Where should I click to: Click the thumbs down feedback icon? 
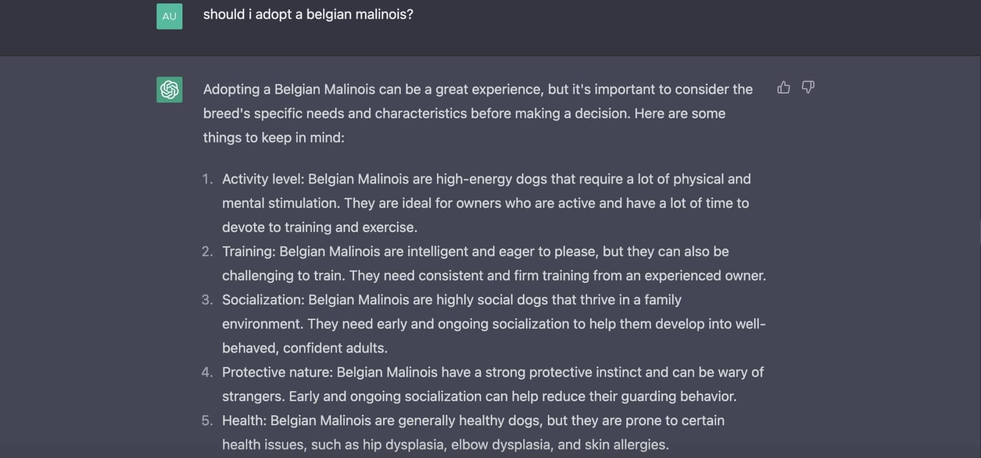coord(808,88)
